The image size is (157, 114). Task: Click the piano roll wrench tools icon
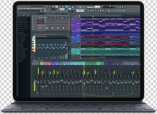[x=34, y=35]
